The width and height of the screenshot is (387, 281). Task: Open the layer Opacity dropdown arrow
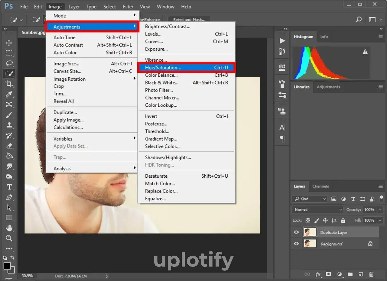click(380, 209)
